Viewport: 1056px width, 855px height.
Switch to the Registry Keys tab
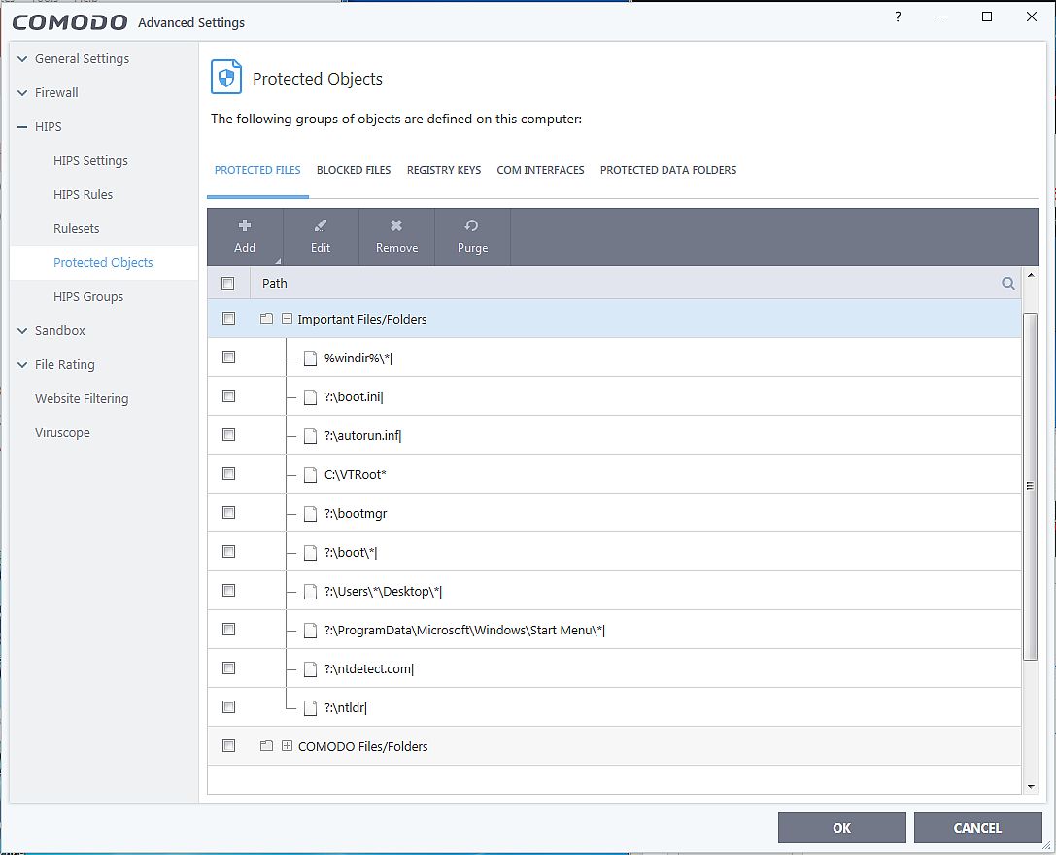point(444,170)
